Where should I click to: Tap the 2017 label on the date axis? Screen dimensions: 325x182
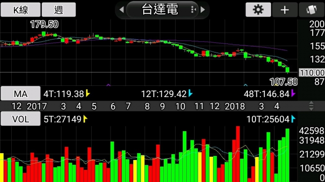tap(37, 107)
